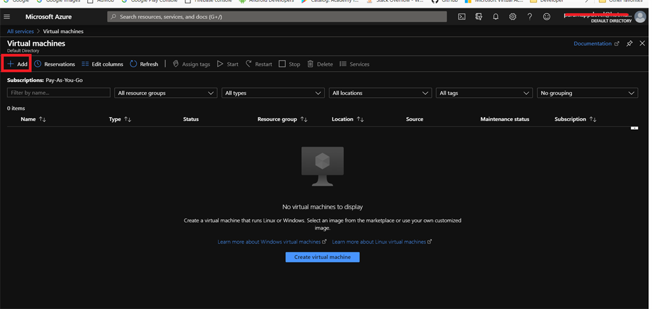This screenshot has height=309, width=652.
Task: Open the Documentation link
Action: click(596, 43)
